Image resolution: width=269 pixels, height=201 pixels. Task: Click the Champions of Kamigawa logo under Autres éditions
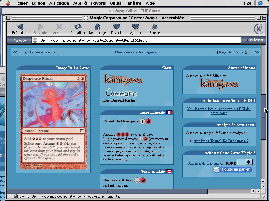(x=219, y=84)
